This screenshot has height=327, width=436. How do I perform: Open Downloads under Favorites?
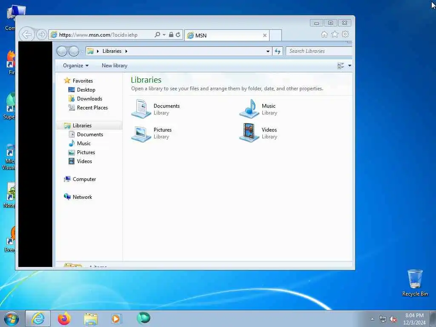coord(89,99)
